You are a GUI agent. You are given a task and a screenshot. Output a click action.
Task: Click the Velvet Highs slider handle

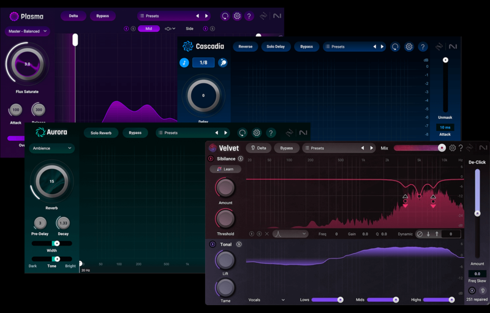point(451,300)
